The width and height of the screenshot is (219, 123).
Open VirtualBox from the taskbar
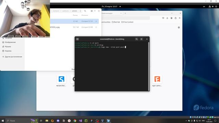pyautogui.click(x=103, y=121)
